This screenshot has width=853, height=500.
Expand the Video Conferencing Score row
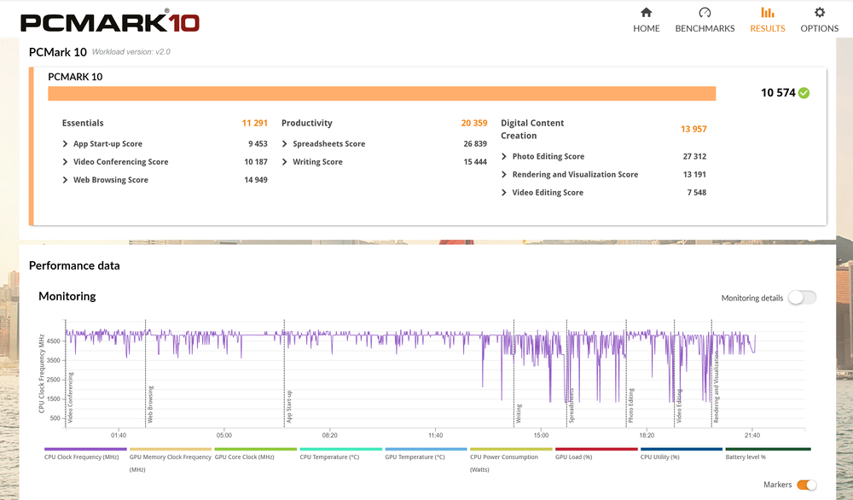click(165, 161)
